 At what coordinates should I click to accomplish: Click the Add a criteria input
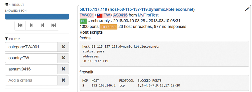coord(31,80)
